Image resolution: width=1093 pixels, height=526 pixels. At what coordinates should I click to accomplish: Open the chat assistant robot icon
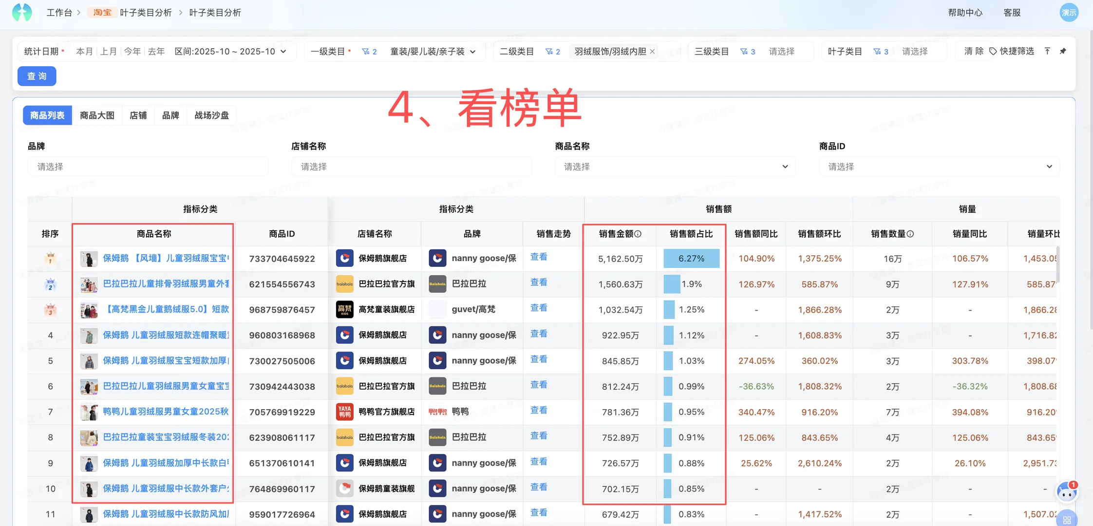click(1066, 492)
